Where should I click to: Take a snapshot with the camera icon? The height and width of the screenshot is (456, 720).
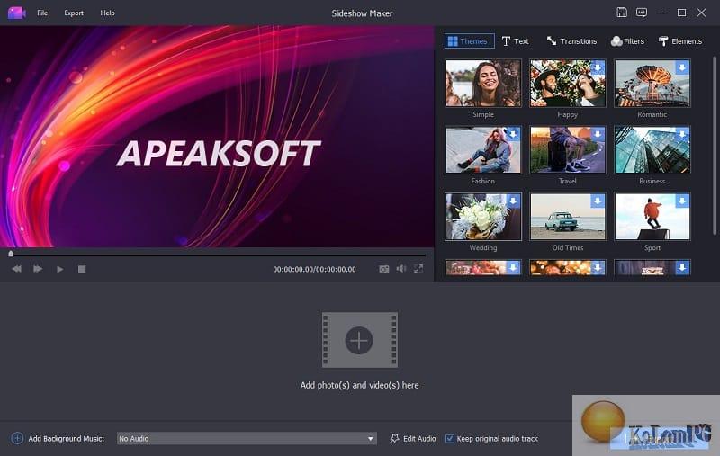pos(384,269)
